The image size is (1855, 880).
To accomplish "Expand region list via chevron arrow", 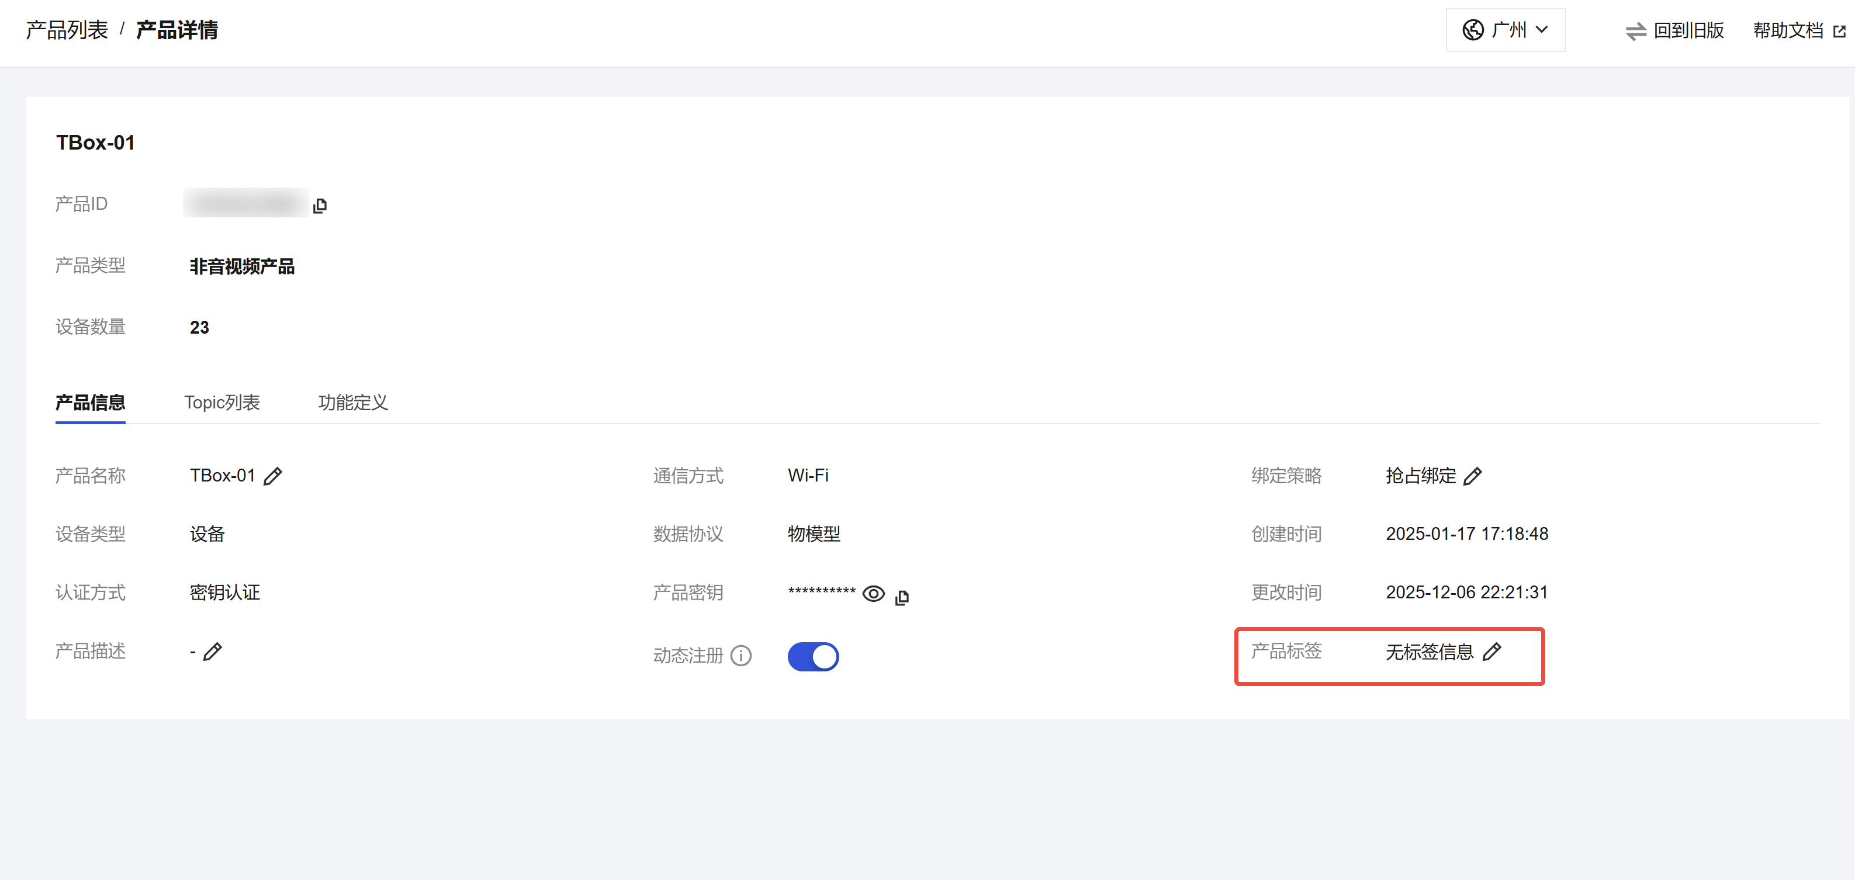I will 1542,30.
